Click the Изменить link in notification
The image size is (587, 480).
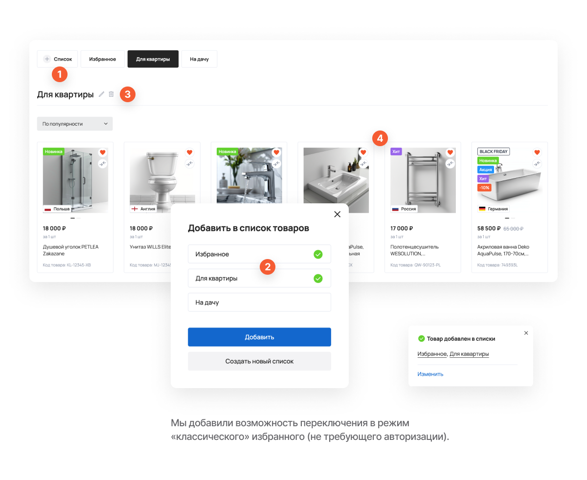(430, 374)
